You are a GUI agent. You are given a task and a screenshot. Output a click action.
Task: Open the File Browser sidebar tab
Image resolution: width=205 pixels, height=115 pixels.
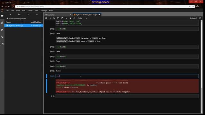(2, 16)
